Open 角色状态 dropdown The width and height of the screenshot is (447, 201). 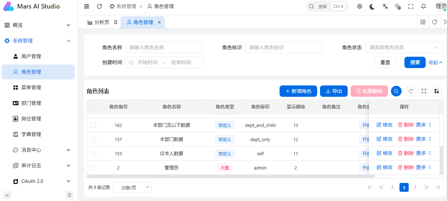coord(404,48)
